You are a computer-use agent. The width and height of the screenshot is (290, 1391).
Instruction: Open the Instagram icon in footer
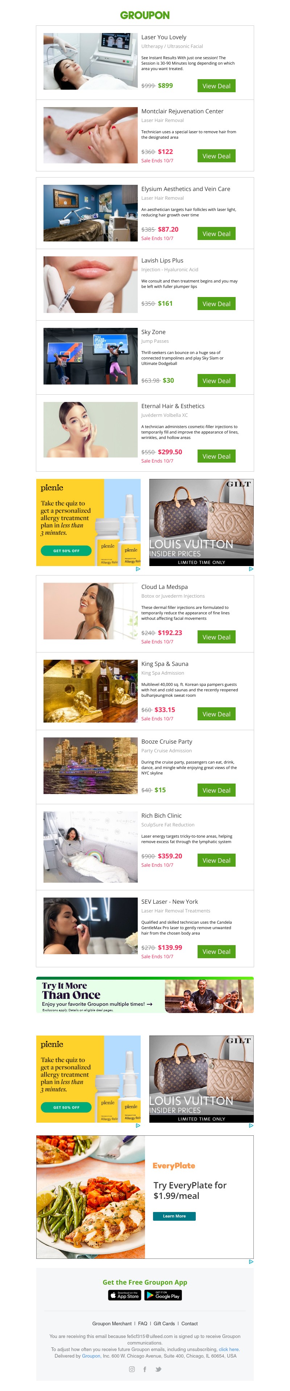click(x=132, y=1368)
